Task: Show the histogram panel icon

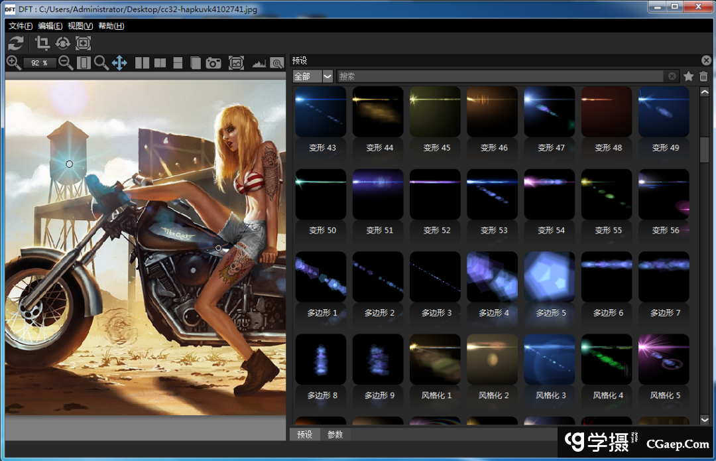Action: (x=258, y=63)
